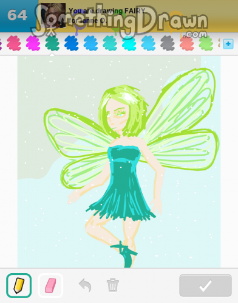238x303 pixels.
Task: Open the opponent's profile photo thumbnail
Action: 53,15
